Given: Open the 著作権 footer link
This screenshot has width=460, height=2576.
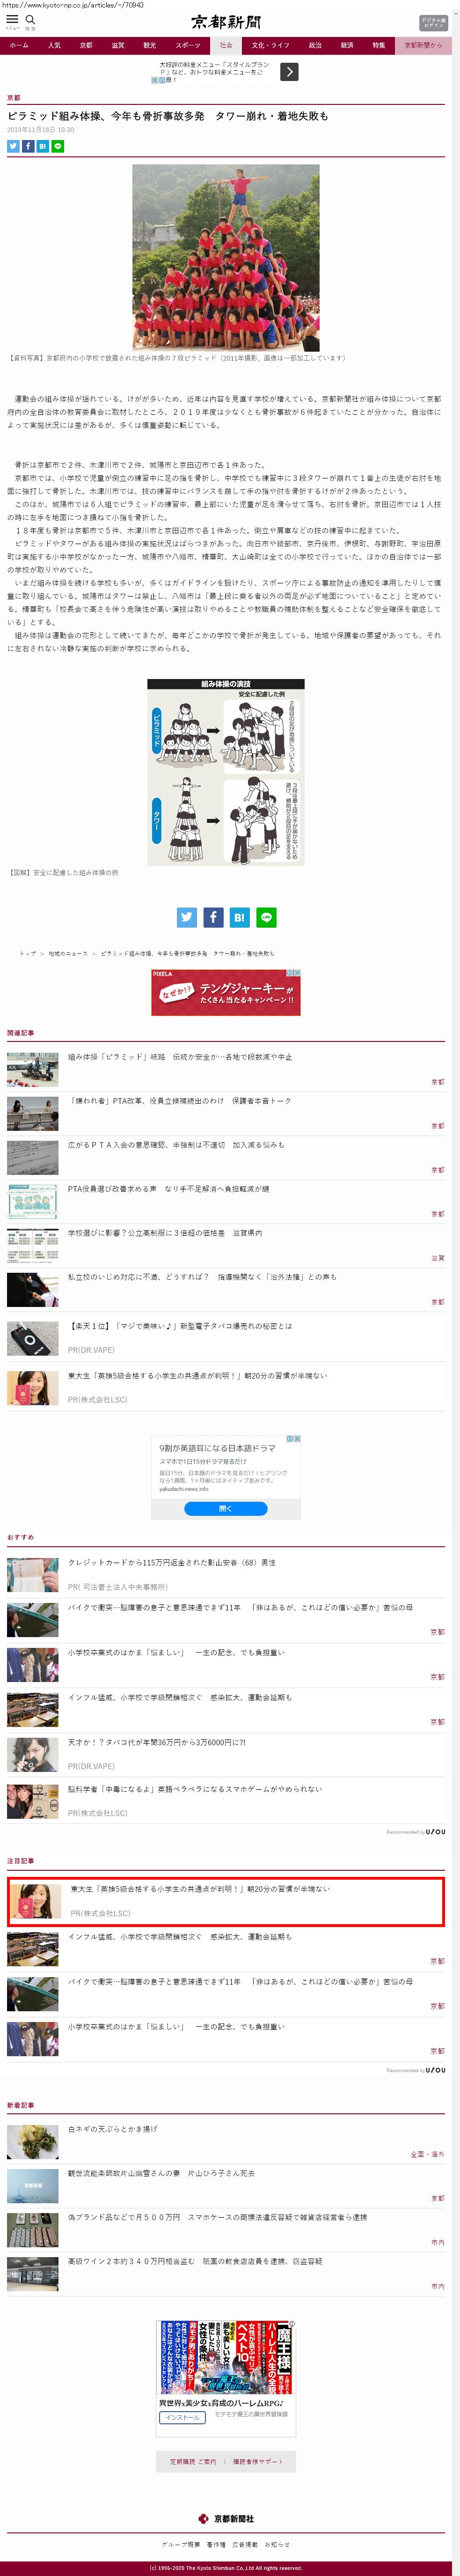Looking at the screenshot, I should pyautogui.click(x=216, y=2544).
